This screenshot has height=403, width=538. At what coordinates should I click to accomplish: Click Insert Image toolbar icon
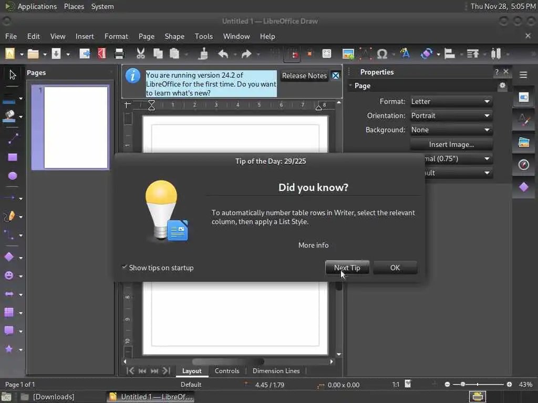coord(348,54)
